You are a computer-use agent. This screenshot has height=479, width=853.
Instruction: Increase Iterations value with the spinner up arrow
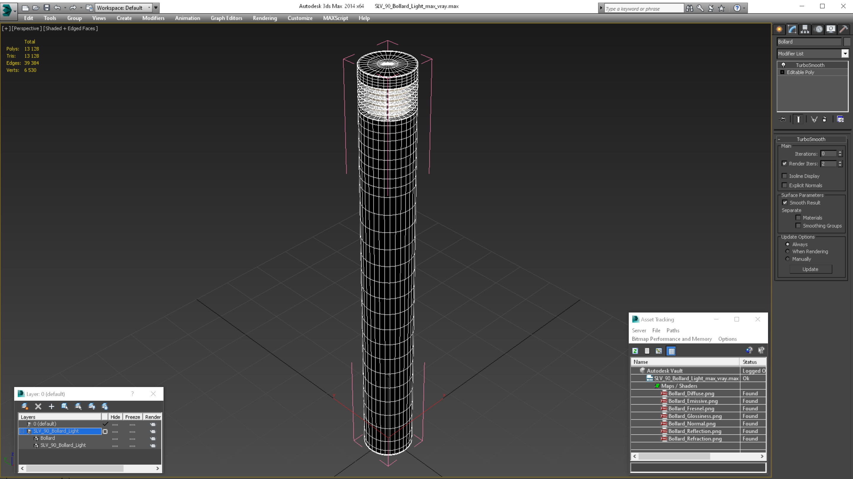[840, 152]
